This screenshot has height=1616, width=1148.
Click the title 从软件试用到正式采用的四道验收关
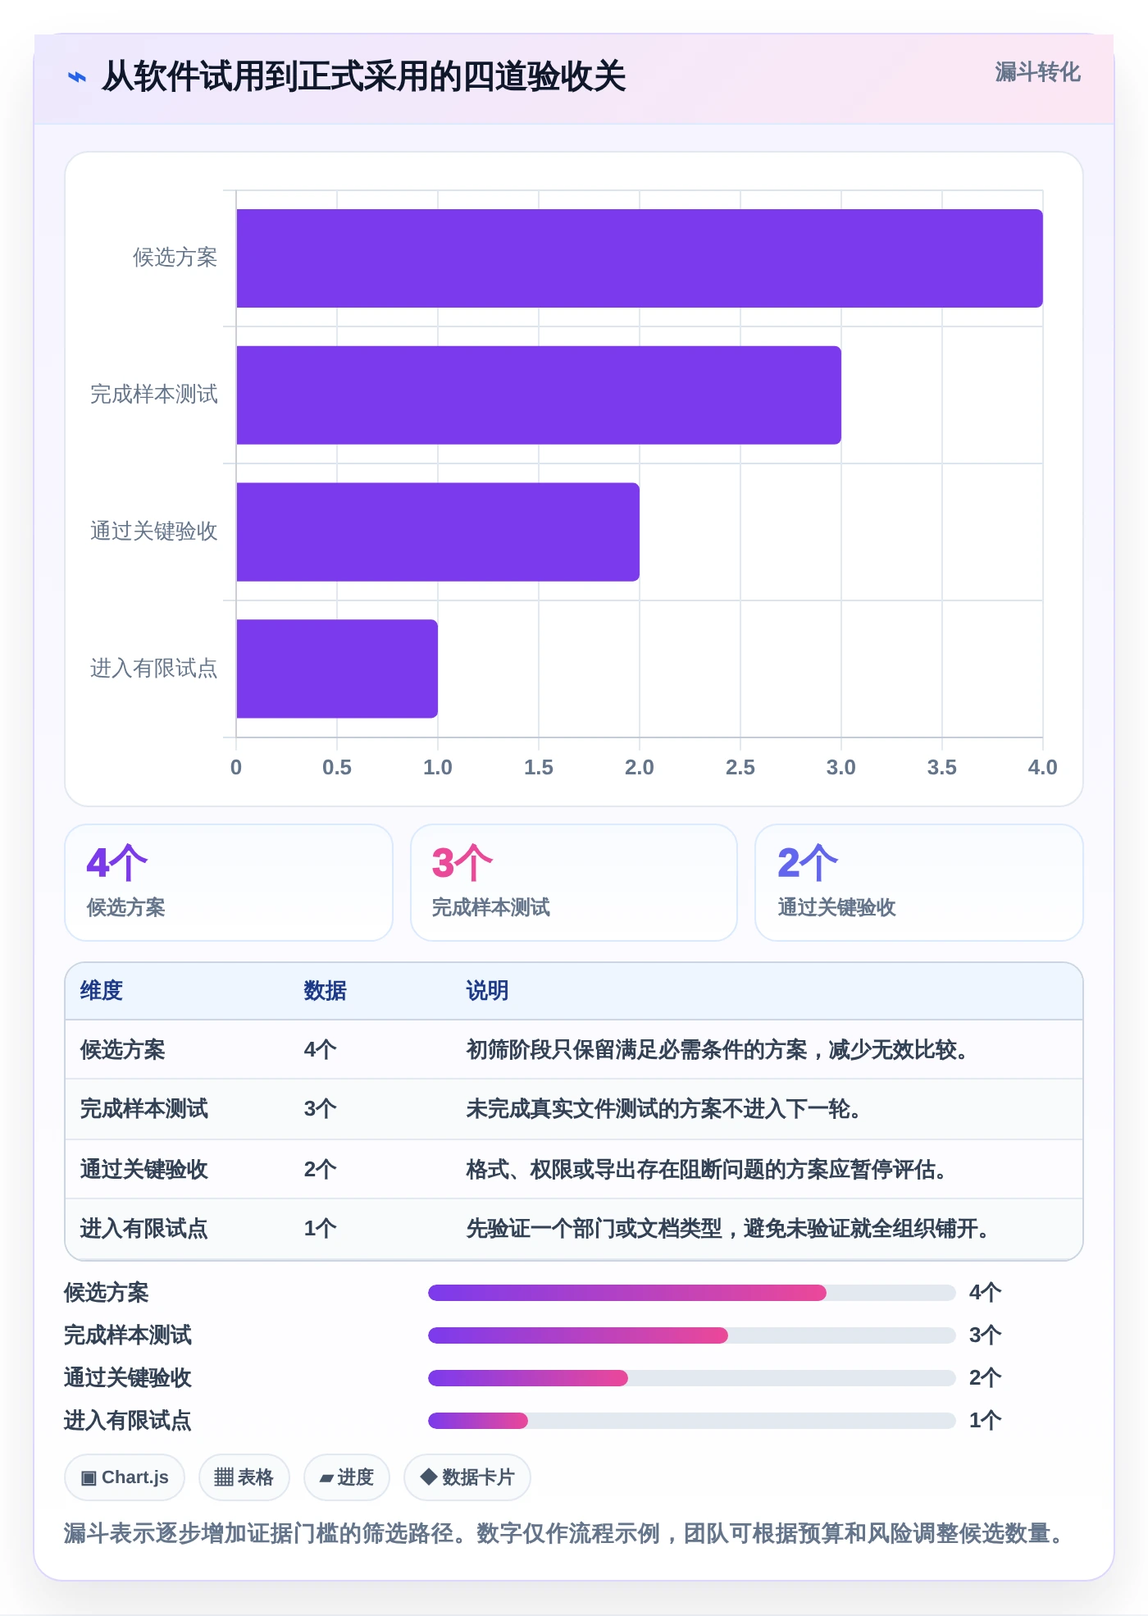[x=363, y=77]
